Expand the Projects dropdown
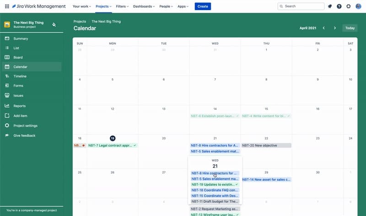This screenshot has height=216, width=366. (104, 6)
